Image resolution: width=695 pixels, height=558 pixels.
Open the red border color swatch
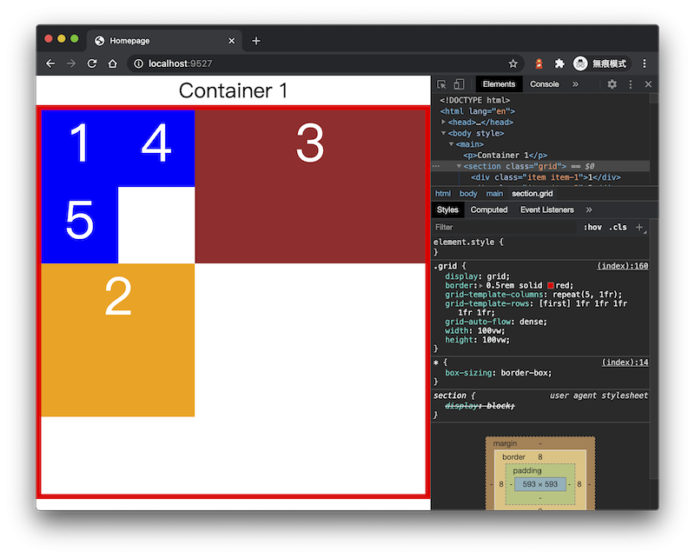point(551,286)
